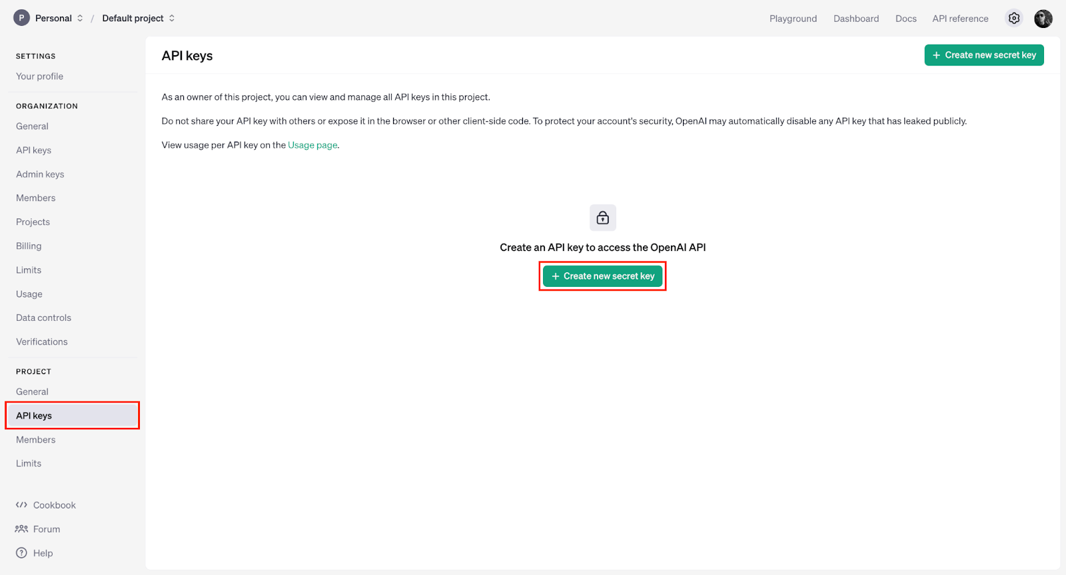The width and height of the screenshot is (1066, 575).
Task: Click the user profile avatar
Action: click(1043, 19)
